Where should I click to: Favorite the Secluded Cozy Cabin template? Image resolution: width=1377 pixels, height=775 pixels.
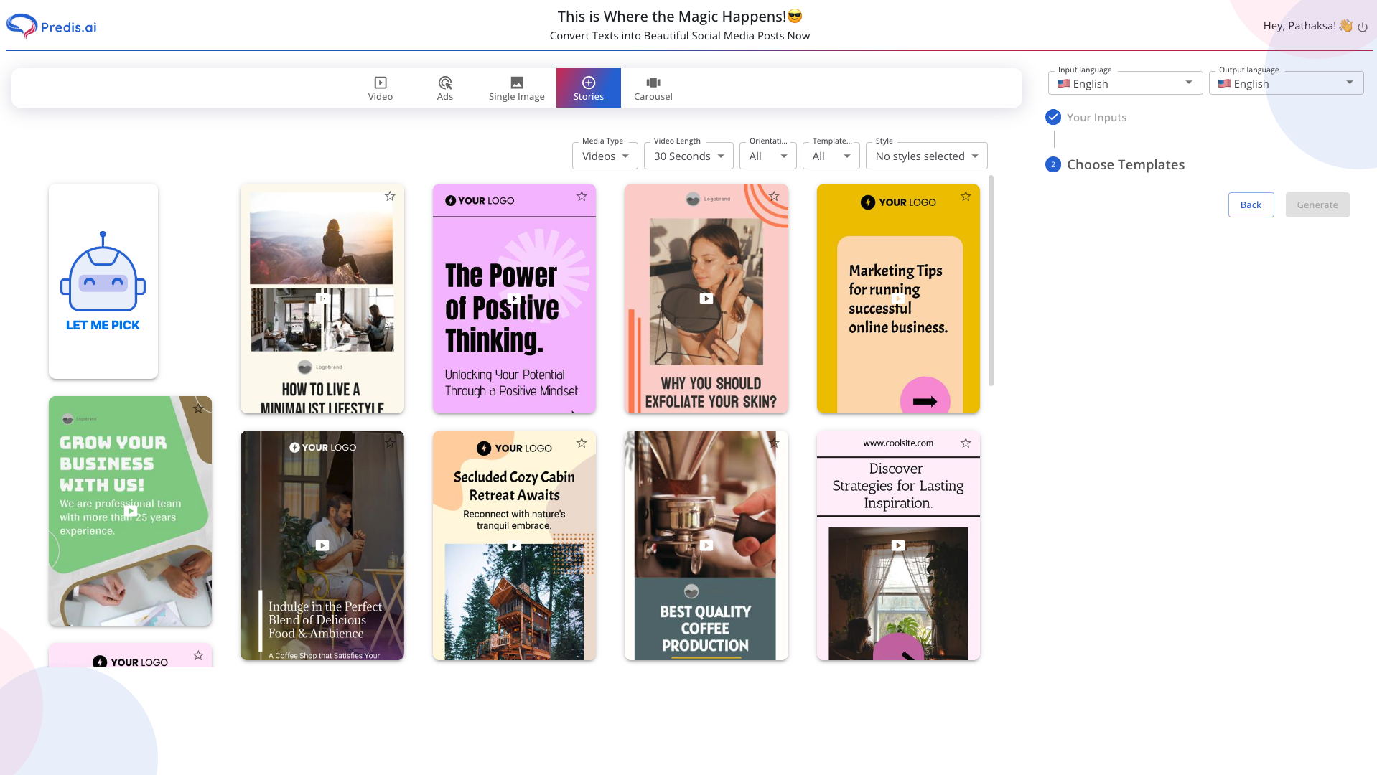point(582,443)
